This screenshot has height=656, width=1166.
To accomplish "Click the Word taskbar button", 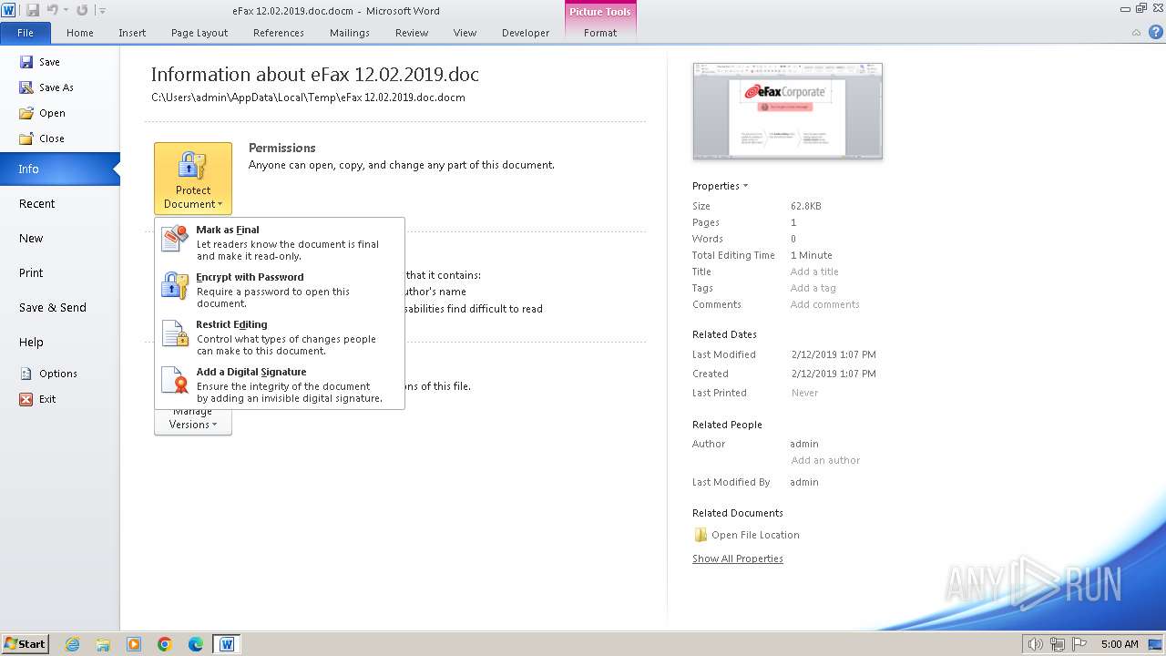I will pos(227,644).
